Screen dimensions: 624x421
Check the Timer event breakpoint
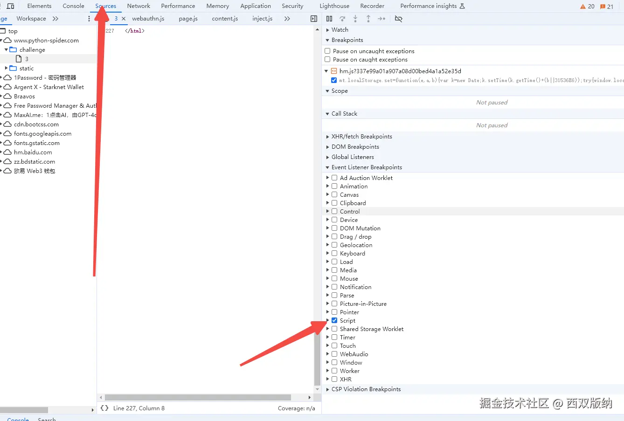click(x=334, y=337)
